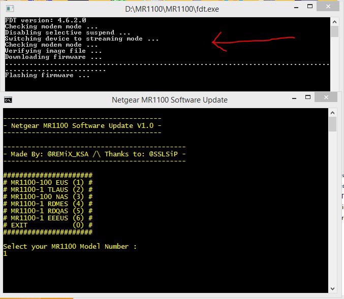
Task: Click the 'MR1100-1 TLAUS (2)' menu row
Action: click(48, 189)
